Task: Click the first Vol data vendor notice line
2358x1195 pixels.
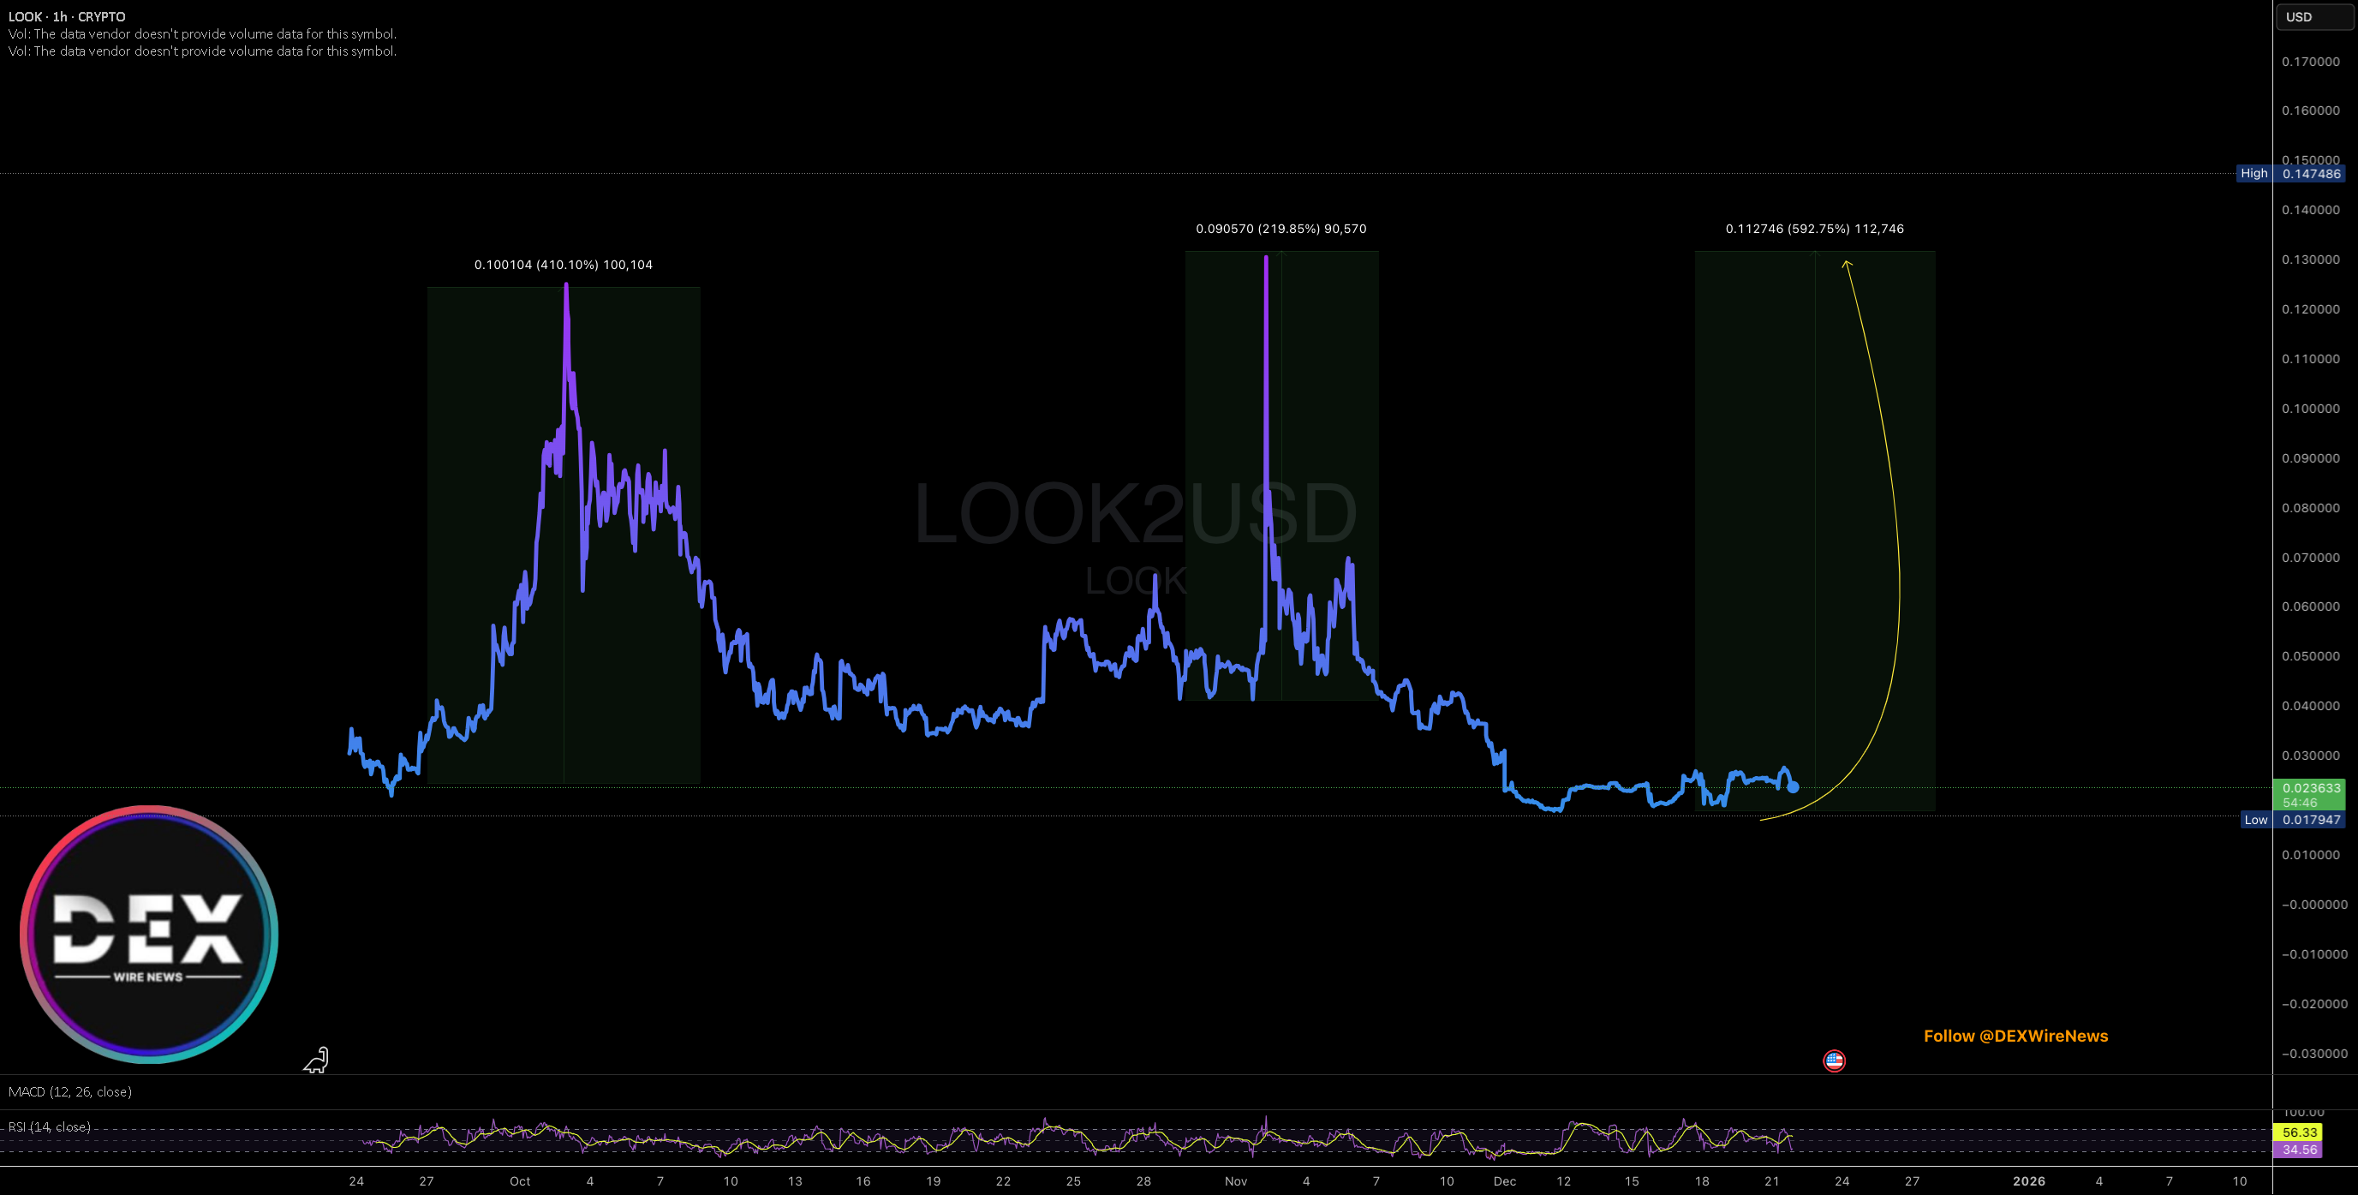Action: click(202, 34)
